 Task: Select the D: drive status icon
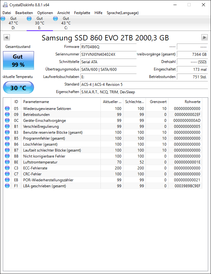click(3, 18)
